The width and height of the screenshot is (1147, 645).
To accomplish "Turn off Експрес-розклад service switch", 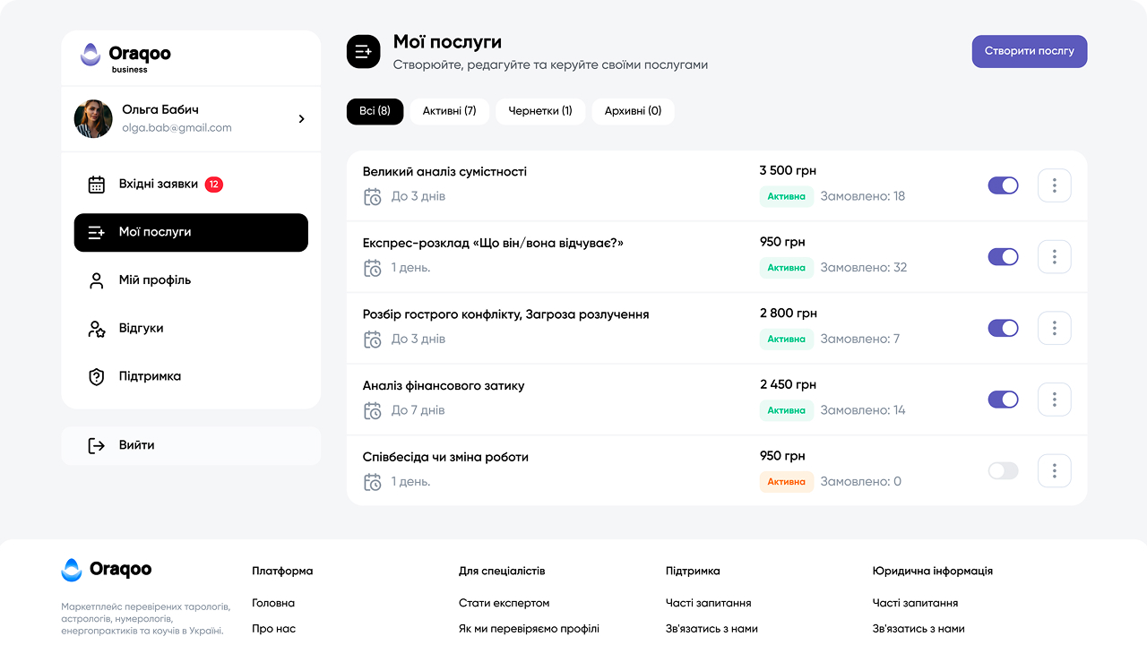I will pyautogui.click(x=1004, y=257).
